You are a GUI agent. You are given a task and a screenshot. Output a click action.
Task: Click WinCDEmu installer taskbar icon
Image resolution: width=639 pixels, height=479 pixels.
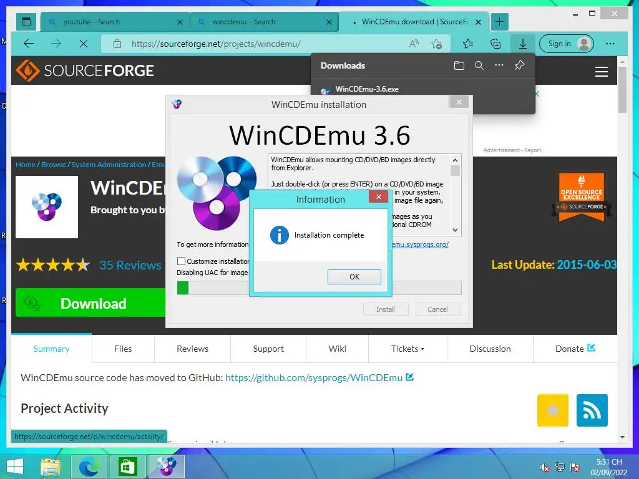pos(166,467)
